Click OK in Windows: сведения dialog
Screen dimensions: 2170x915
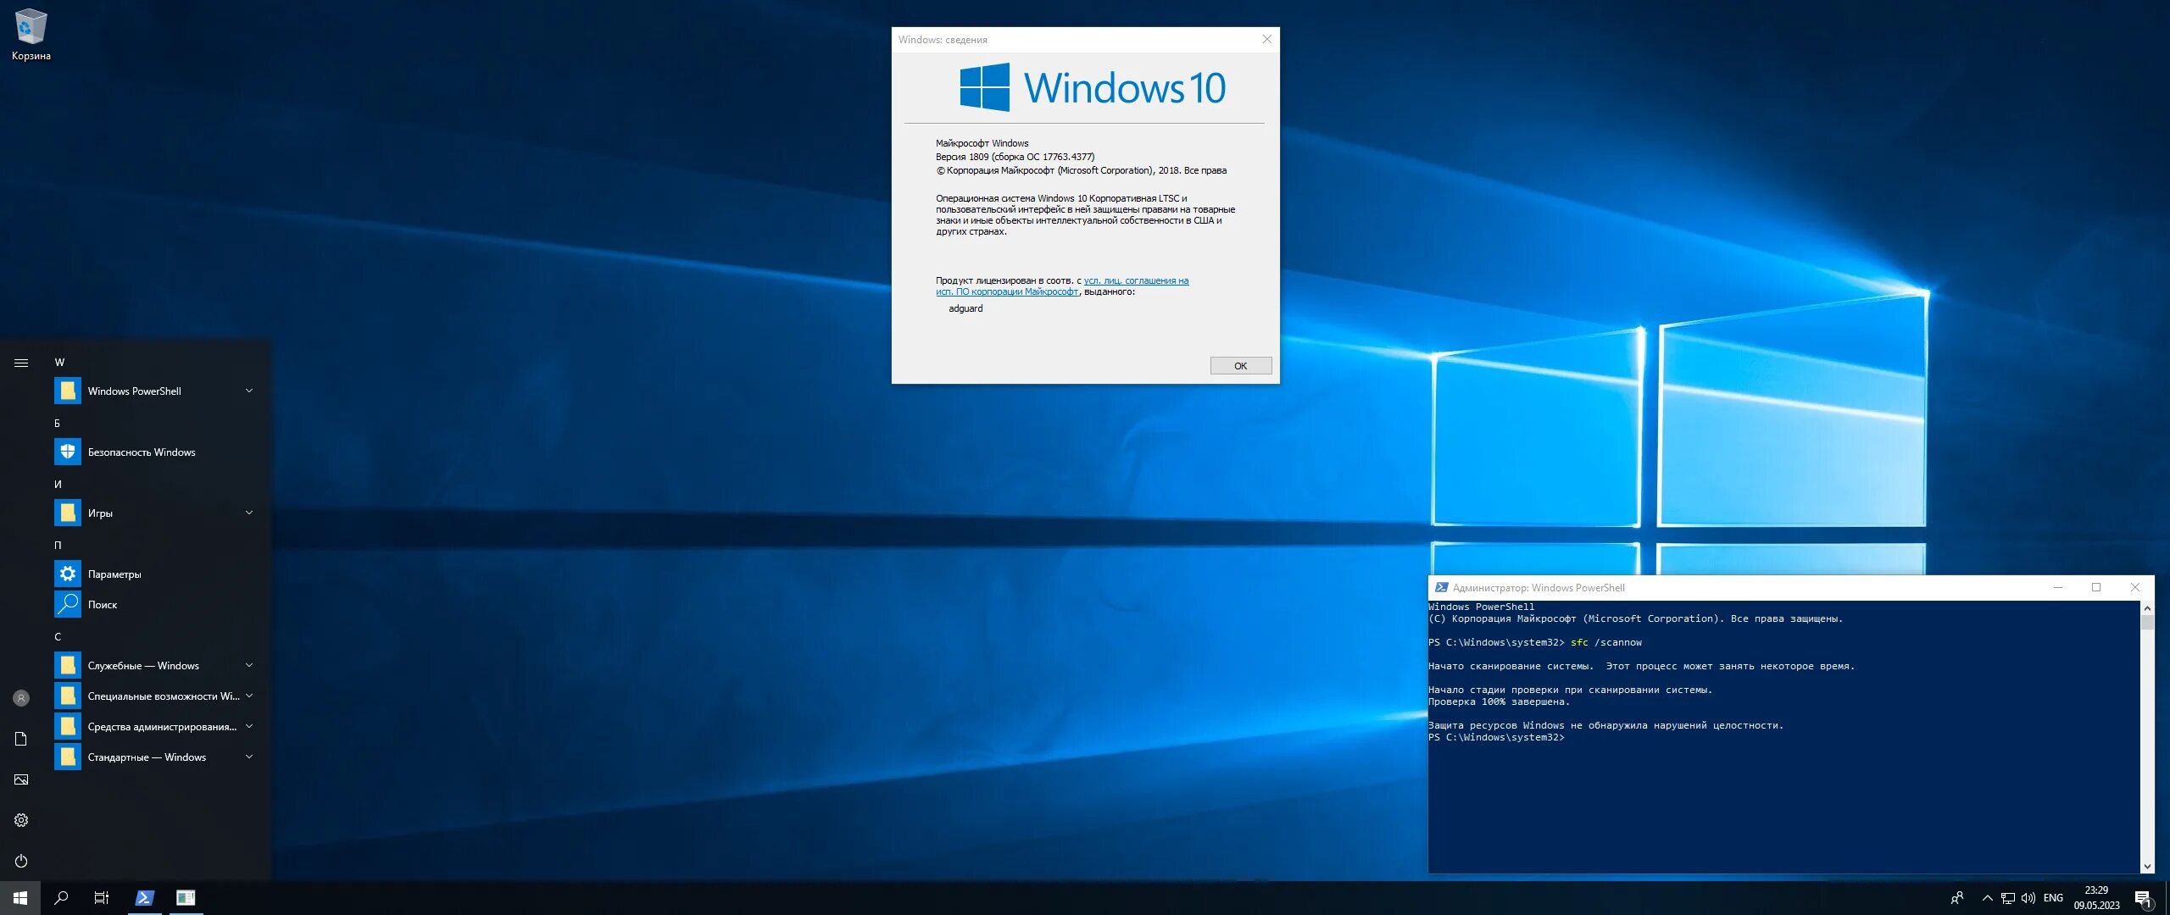[x=1241, y=366]
